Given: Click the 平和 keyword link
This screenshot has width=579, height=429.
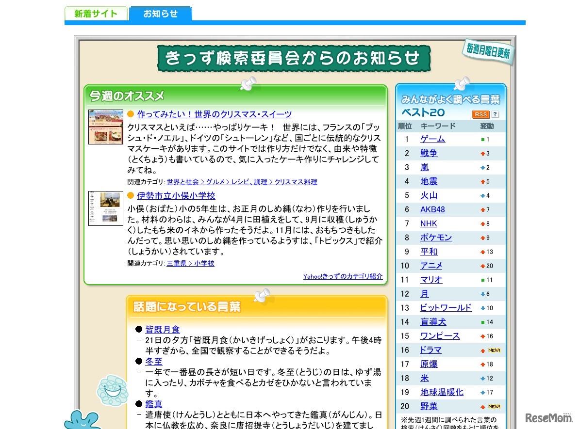Looking at the screenshot, I should click(429, 252).
